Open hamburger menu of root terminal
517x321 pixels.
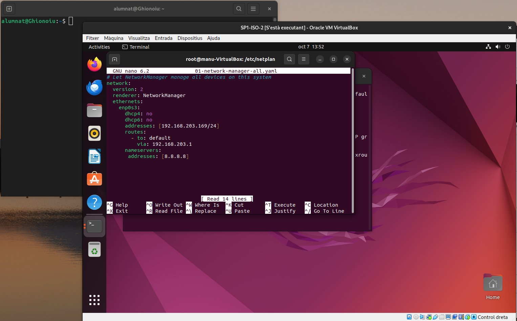click(x=304, y=59)
